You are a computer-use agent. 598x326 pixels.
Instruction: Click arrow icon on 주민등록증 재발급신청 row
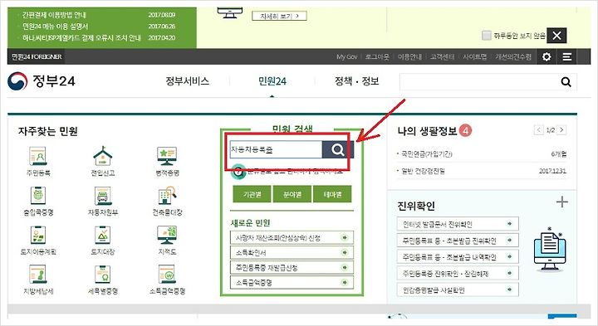[345, 267]
